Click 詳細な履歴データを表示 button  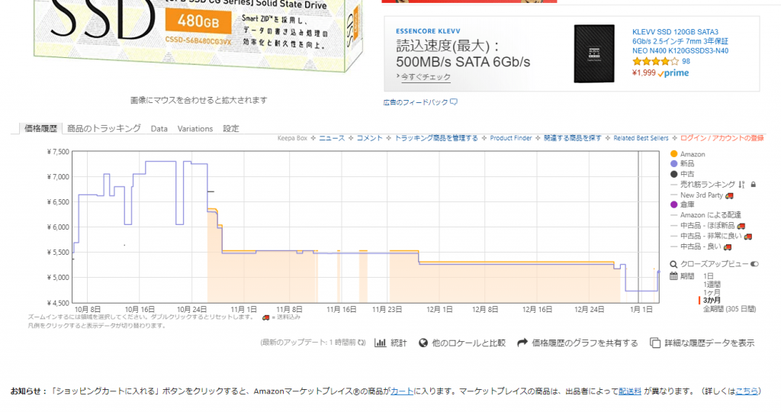pyautogui.click(x=710, y=343)
